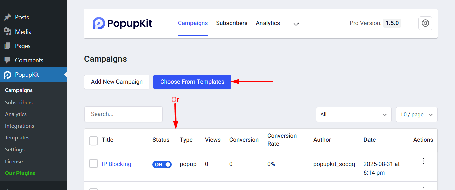The height and width of the screenshot is (190, 455).
Task: Open actions menu for IP Blocking row
Action: (x=423, y=161)
